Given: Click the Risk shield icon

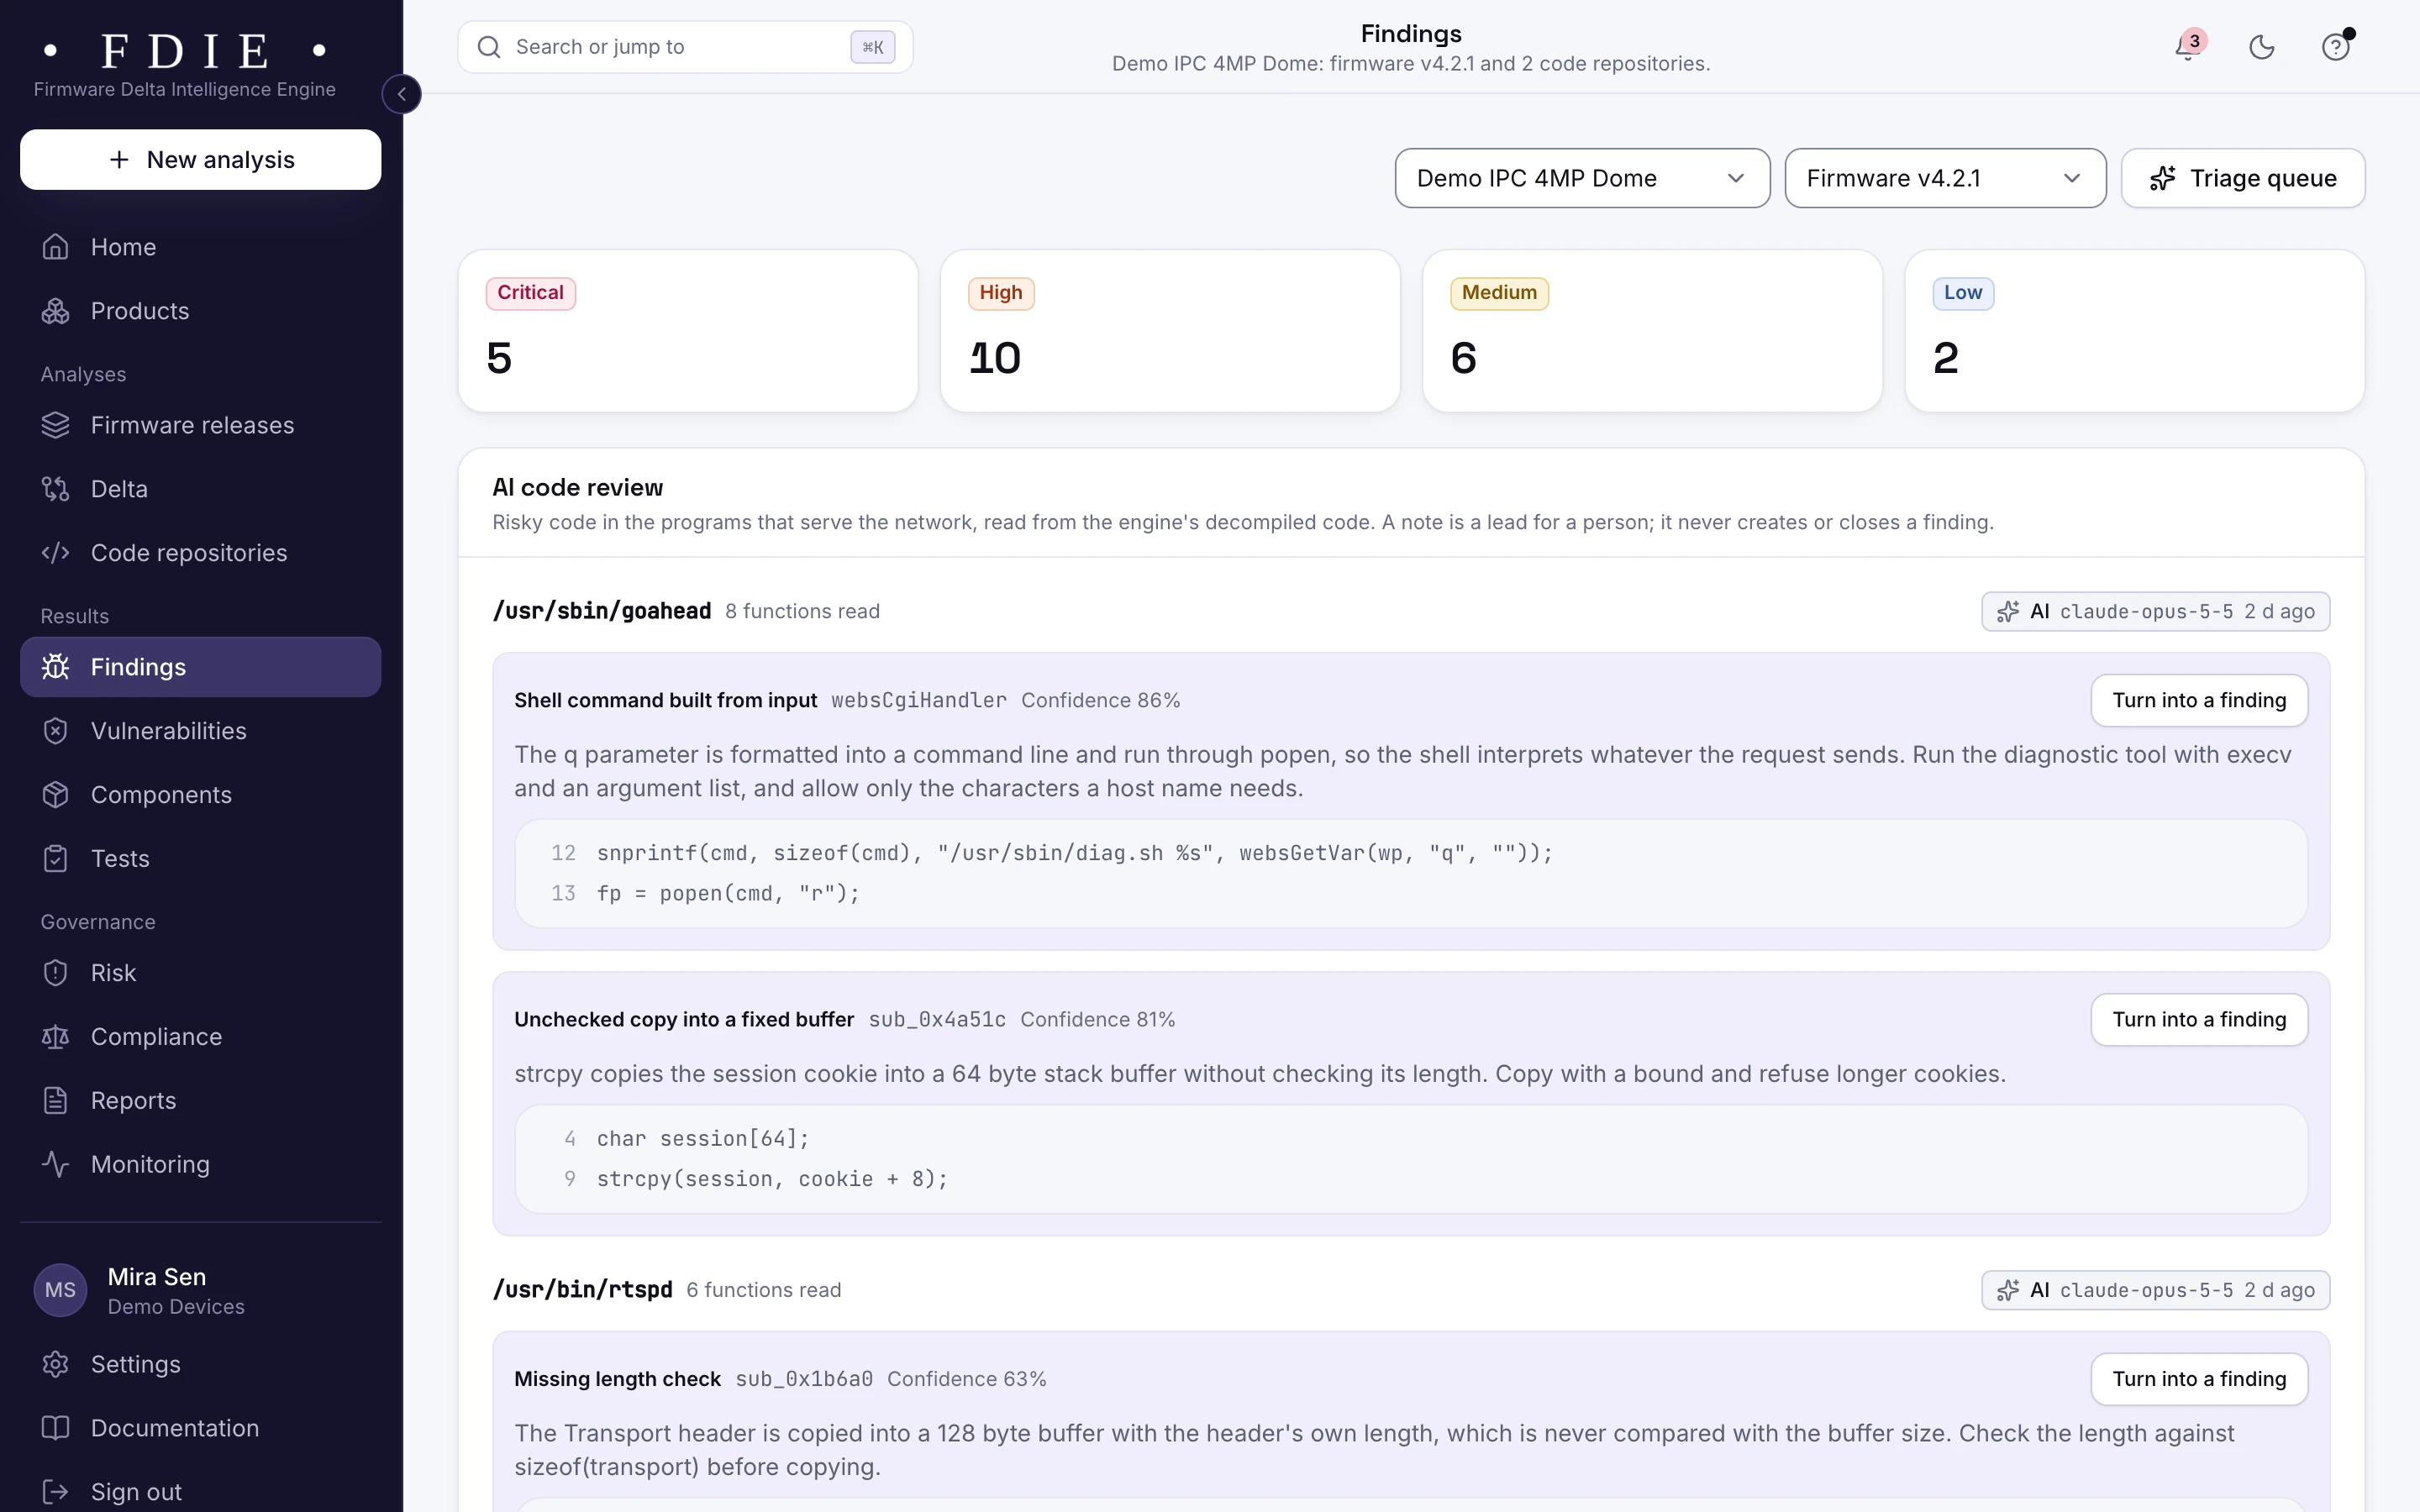Looking at the screenshot, I should [x=56, y=973].
